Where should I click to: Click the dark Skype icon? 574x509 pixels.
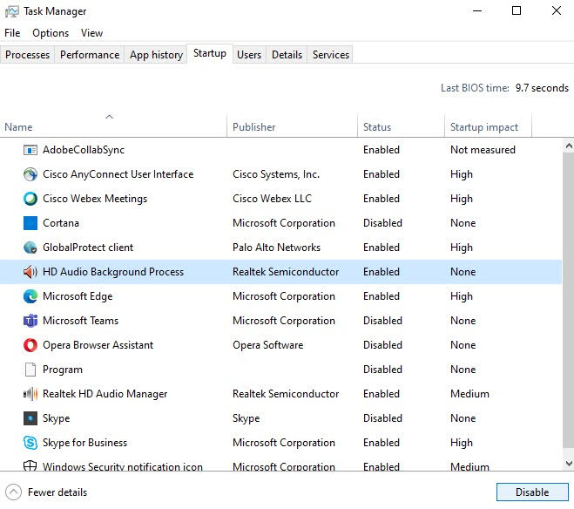coord(30,418)
